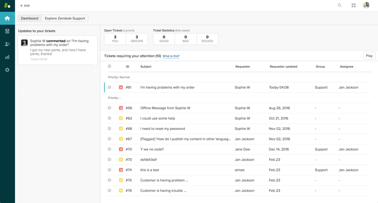Image resolution: width=378 pixels, height=203 pixels.
Task: Click the 0 BAD statistics tile
Action: coord(185,39)
